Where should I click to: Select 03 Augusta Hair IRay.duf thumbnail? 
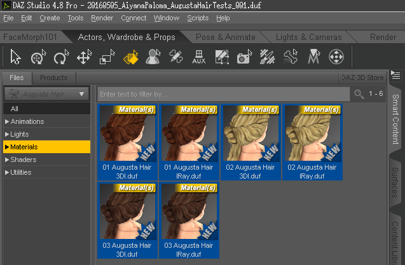pyautogui.click(x=189, y=220)
